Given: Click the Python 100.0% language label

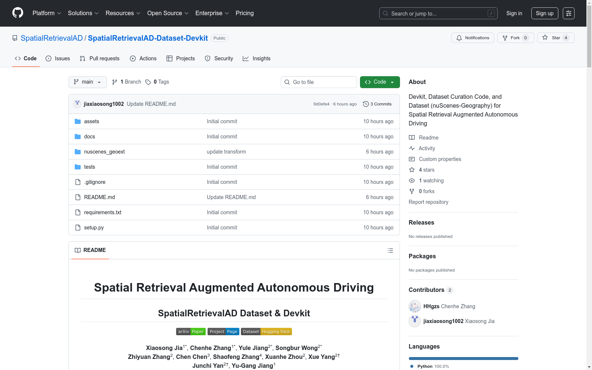Looking at the screenshot, I should click(x=430, y=366).
